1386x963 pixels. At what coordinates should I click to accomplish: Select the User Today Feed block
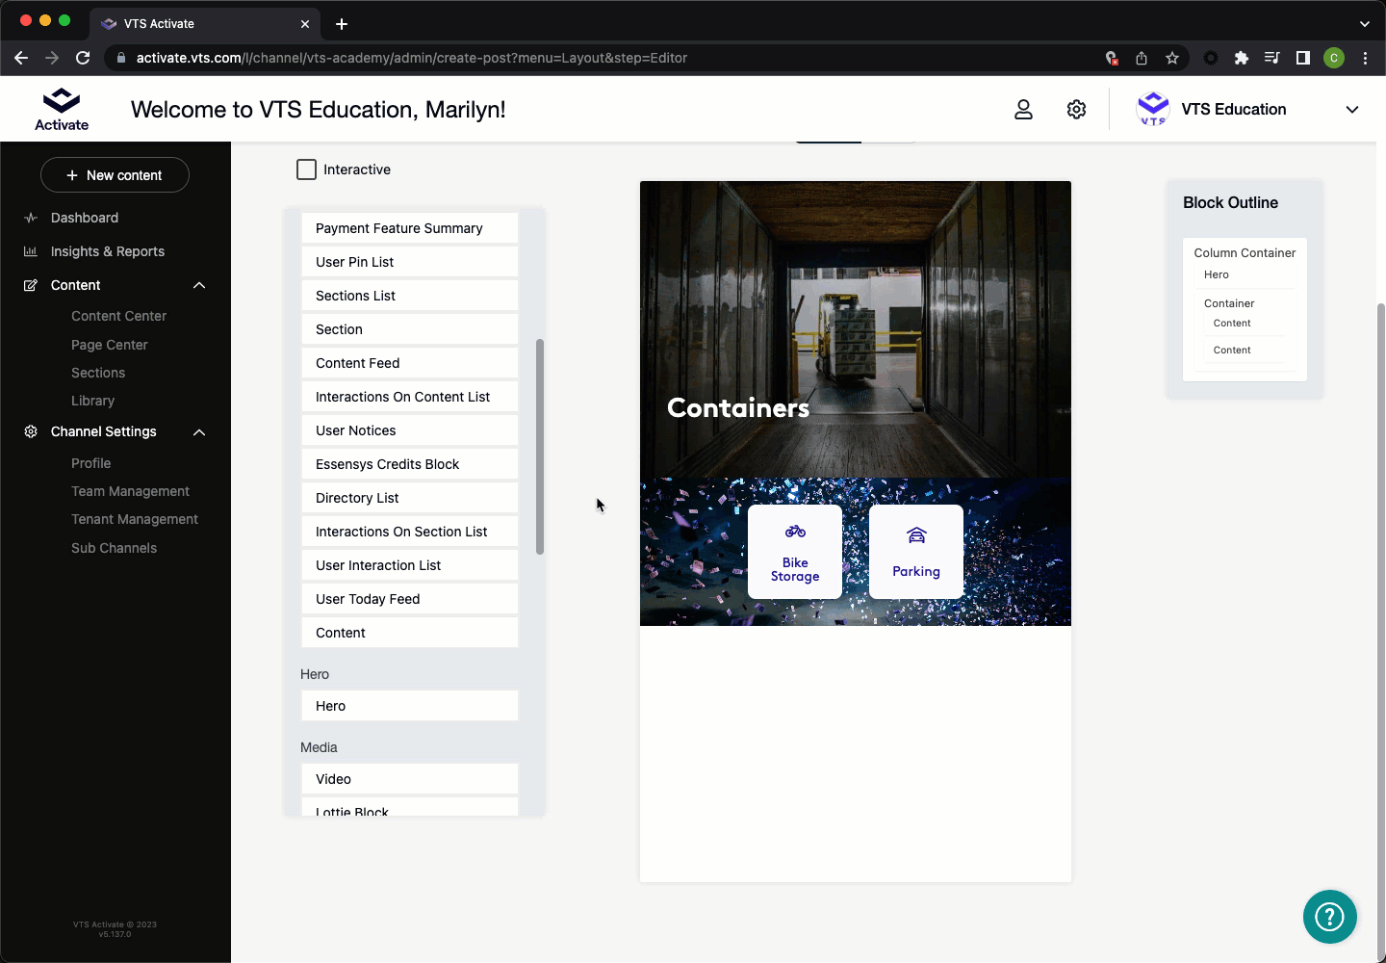(x=410, y=599)
